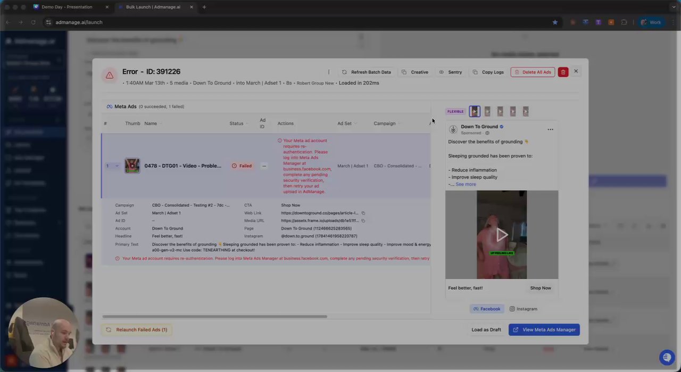
Task: Click the Sentry button
Action: (x=450, y=72)
